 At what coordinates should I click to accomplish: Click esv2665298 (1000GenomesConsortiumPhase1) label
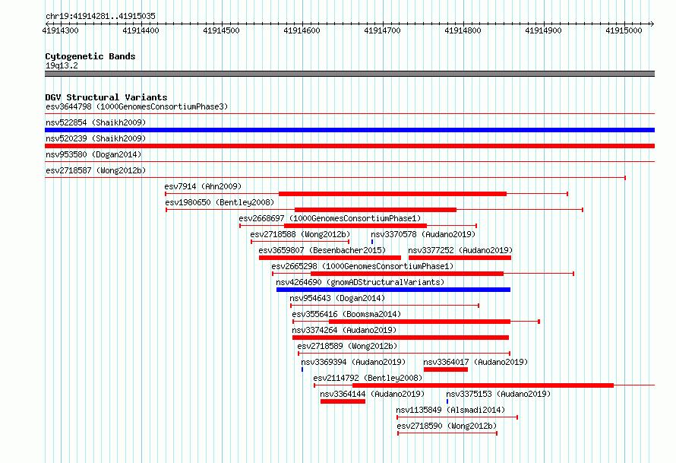362,266
